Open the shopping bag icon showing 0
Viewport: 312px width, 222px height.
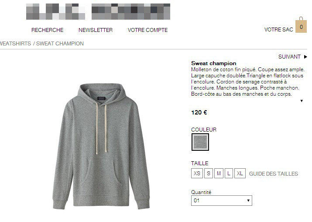tap(301, 25)
